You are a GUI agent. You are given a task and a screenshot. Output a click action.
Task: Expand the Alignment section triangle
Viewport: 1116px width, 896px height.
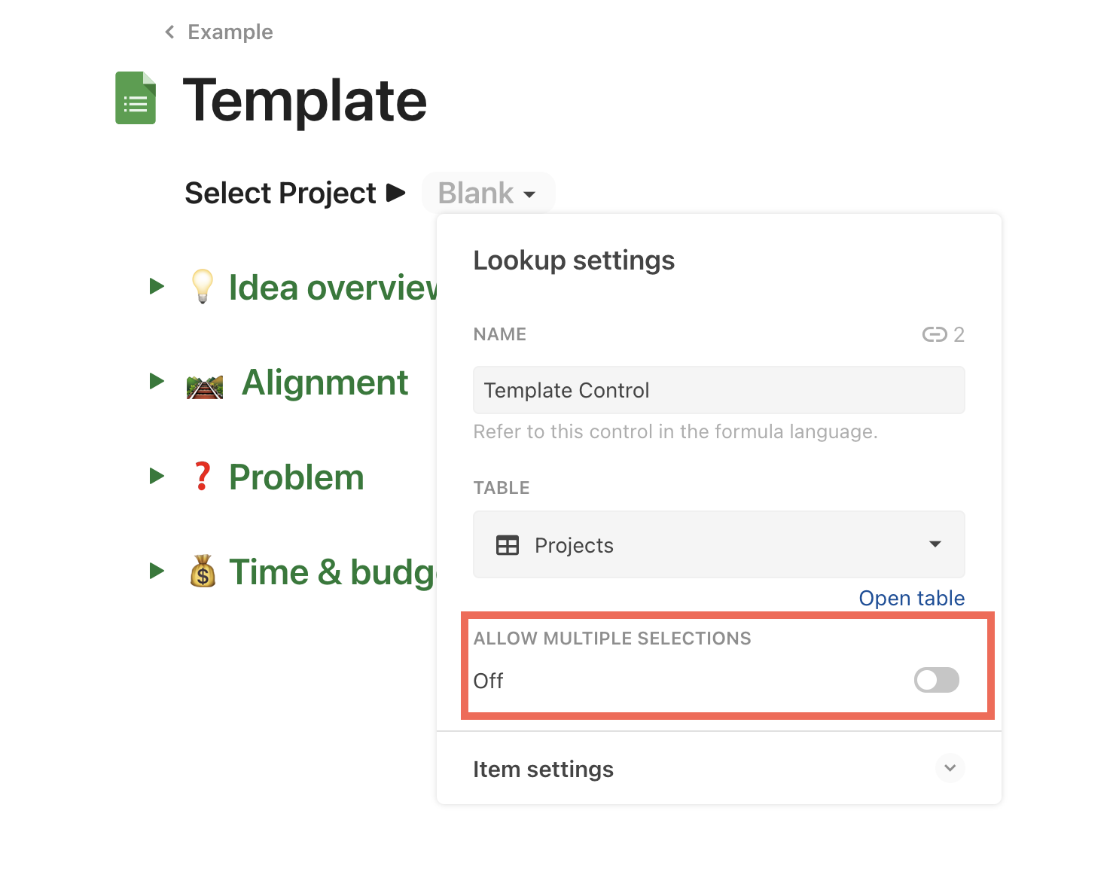pos(157,381)
